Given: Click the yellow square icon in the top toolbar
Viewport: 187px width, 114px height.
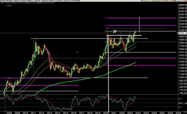Looking at the screenshot, I should click(170, 1).
